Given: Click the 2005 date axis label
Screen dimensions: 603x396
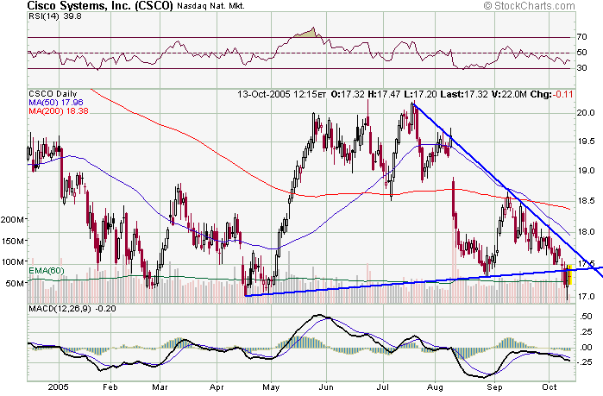Looking at the screenshot, I should tap(59, 387).
